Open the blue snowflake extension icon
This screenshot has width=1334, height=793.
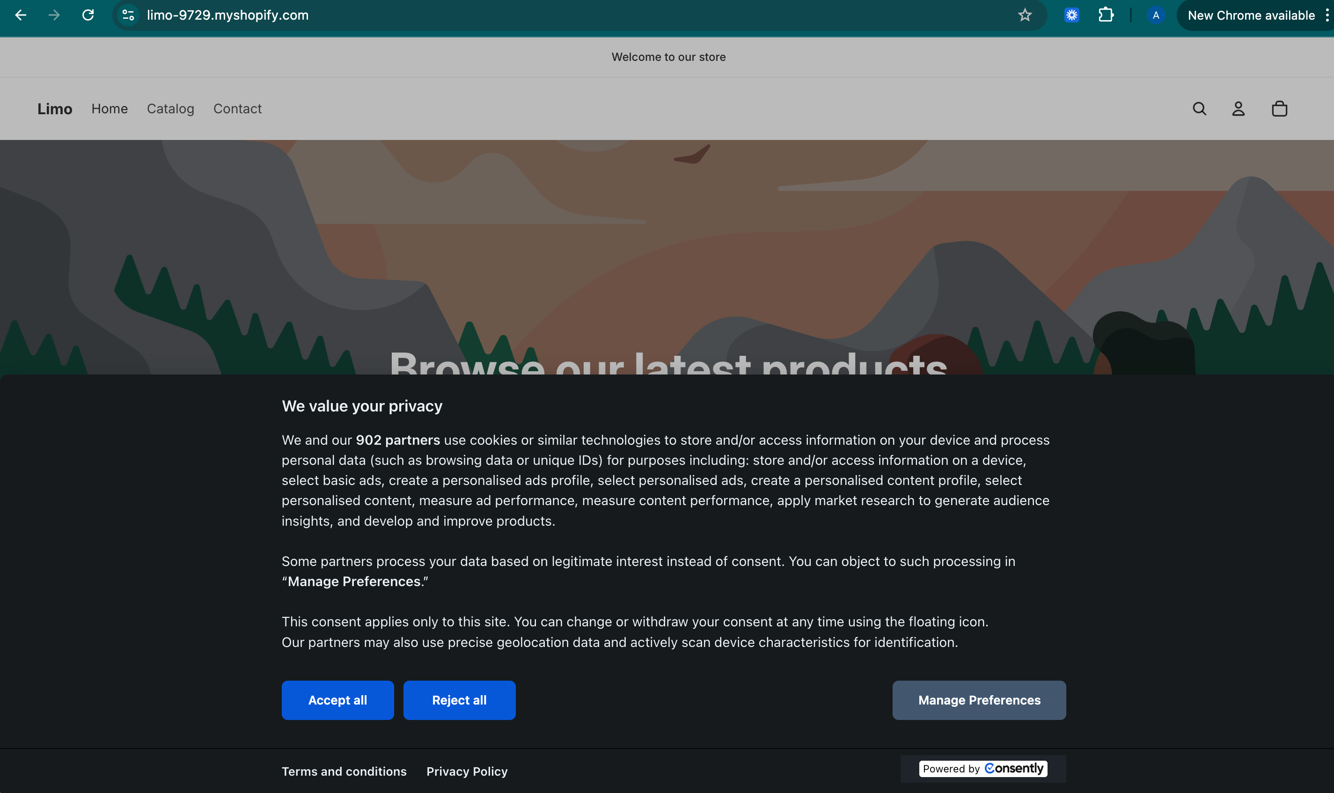(x=1071, y=15)
